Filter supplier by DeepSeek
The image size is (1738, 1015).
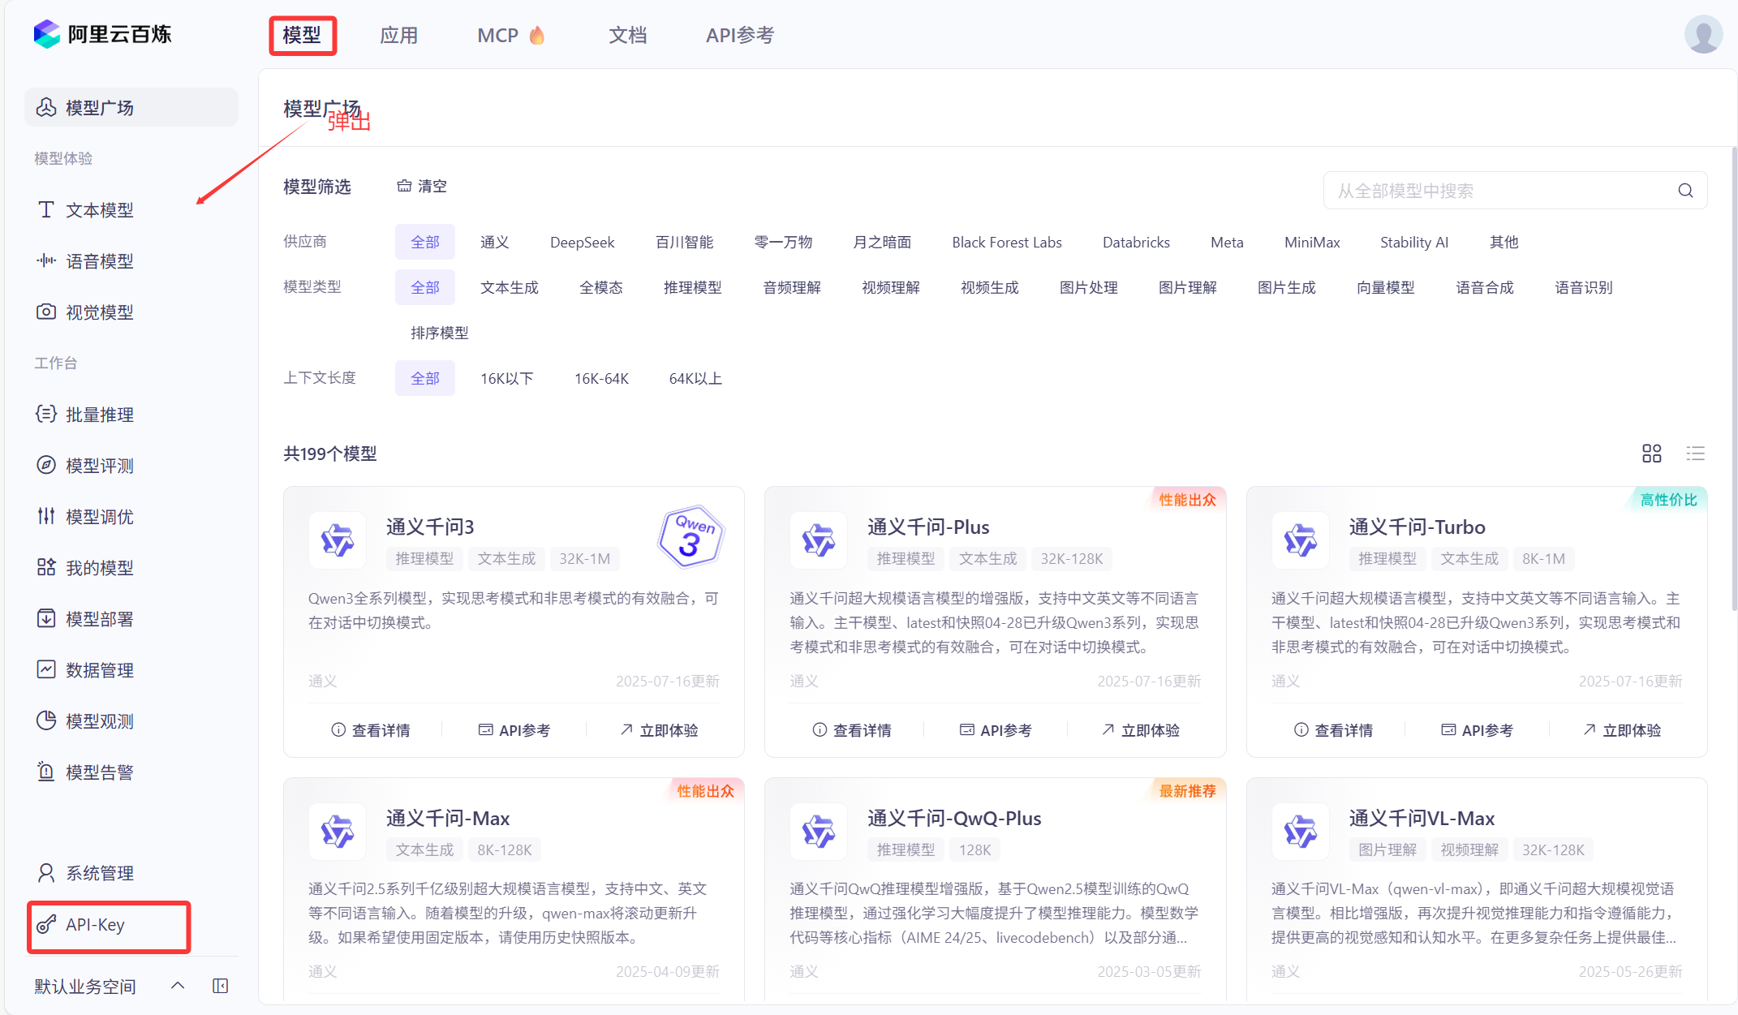[582, 242]
